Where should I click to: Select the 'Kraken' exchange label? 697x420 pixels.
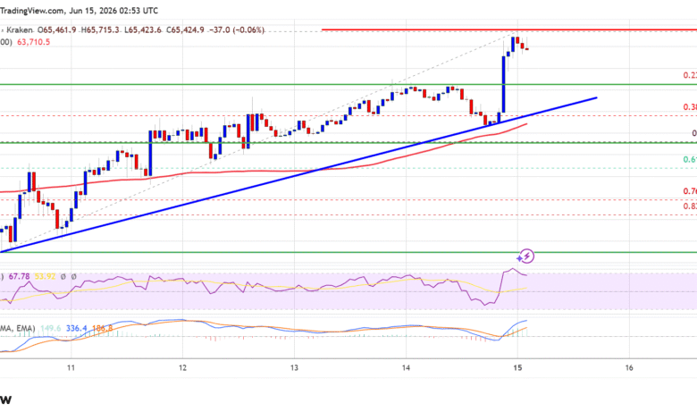(x=20, y=29)
